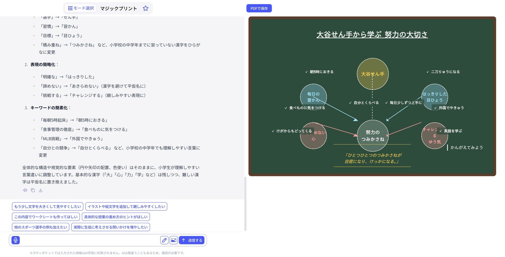Click the line 「明確な」→「はっきりした」
The image size is (505, 257).
[67, 77]
